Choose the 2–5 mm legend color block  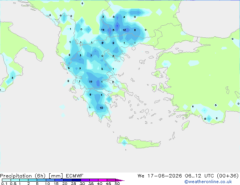click(x=33, y=180)
